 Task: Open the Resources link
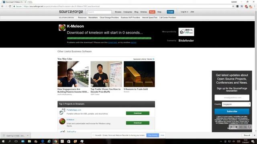(x=82, y=18)
